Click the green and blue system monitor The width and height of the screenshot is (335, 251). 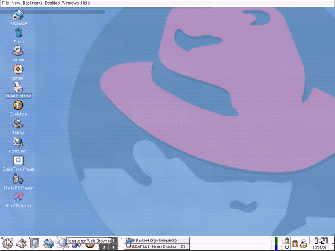tap(276, 244)
